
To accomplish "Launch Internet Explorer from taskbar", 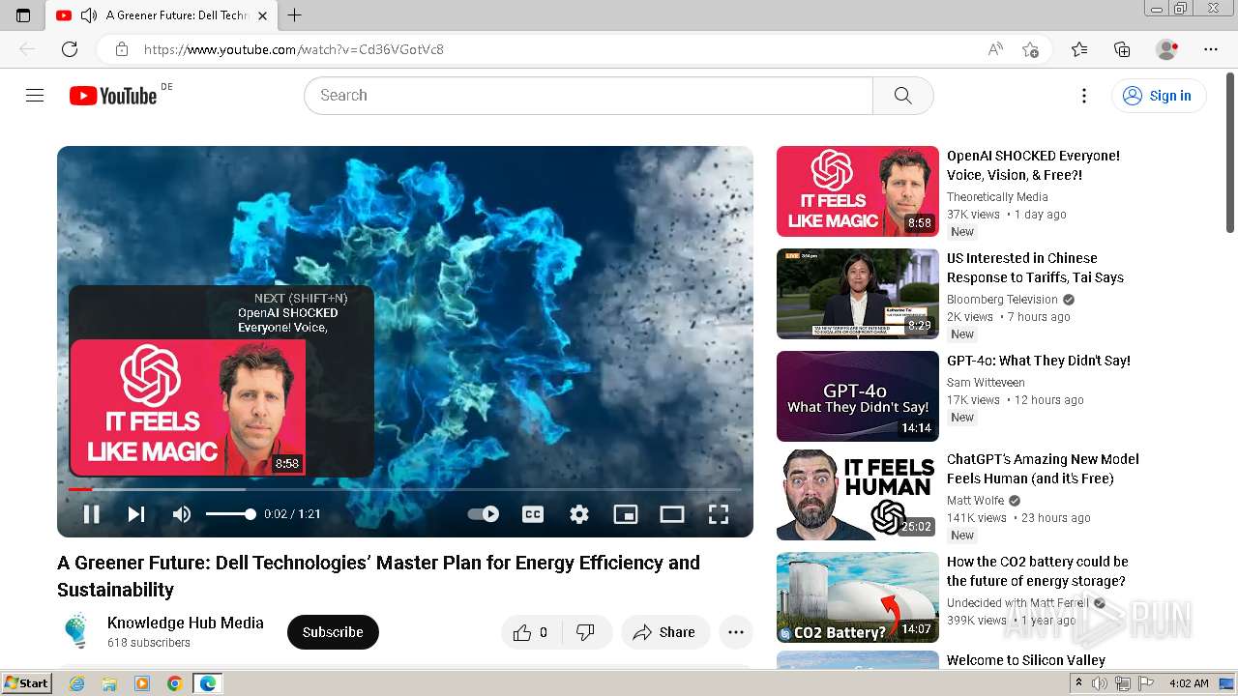I will point(76,683).
